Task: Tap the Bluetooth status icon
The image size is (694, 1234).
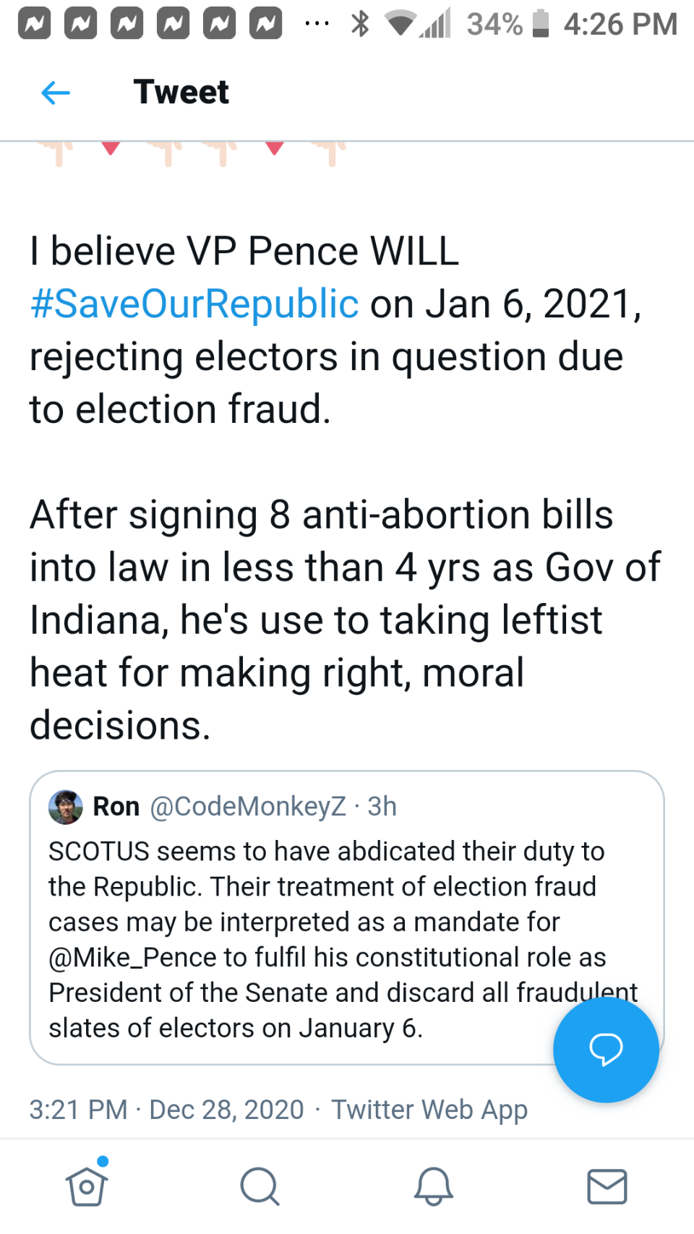Action: click(x=359, y=24)
